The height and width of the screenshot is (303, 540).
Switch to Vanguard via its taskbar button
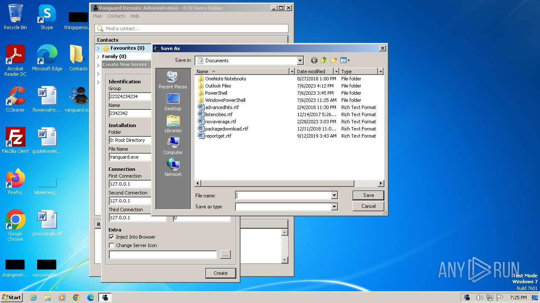[105, 298]
